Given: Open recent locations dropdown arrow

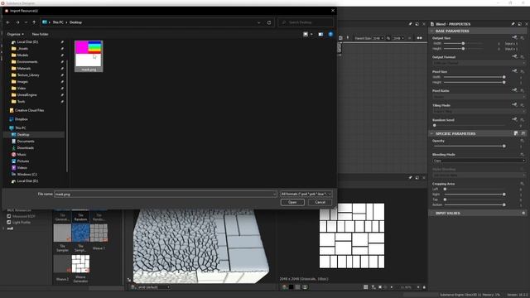Looking at the screenshot, I should [x=26, y=22].
